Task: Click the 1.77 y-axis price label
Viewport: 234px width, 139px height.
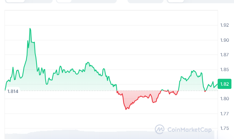Action: tap(225, 114)
